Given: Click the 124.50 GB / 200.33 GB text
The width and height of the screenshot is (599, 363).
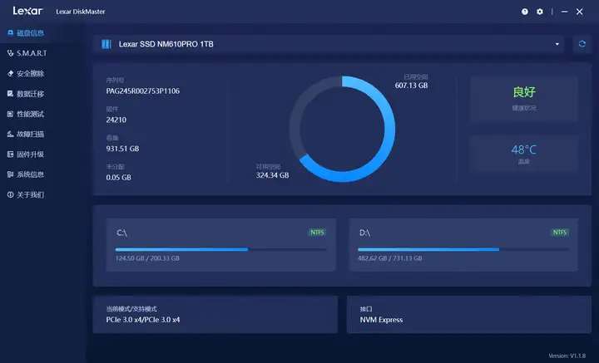Looking at the screenshot, I should [147, 258].
